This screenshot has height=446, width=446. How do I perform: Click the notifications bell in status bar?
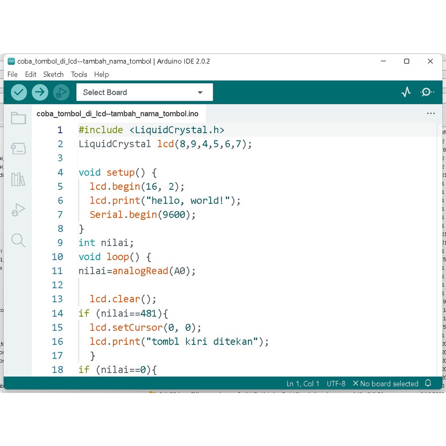(x=428, y=384)
